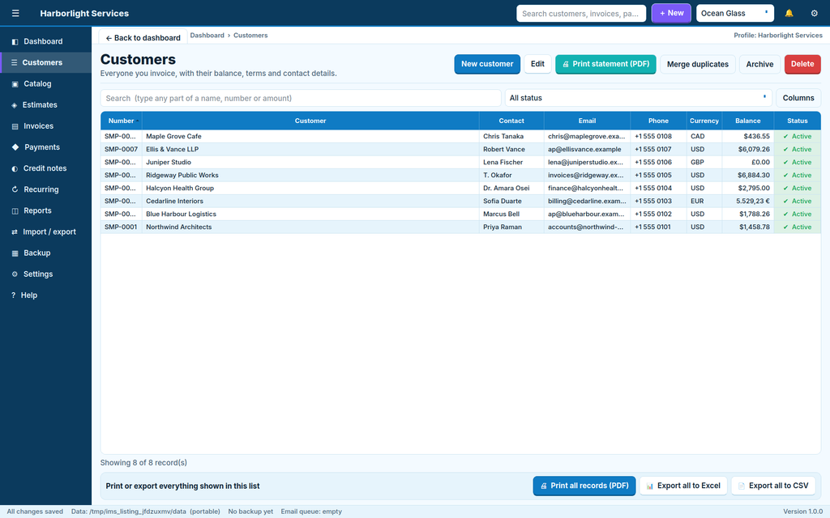Select Cedarline Interiors customer
The width and height of the screenshot is (830, 518).
click(x=175, y=201)
